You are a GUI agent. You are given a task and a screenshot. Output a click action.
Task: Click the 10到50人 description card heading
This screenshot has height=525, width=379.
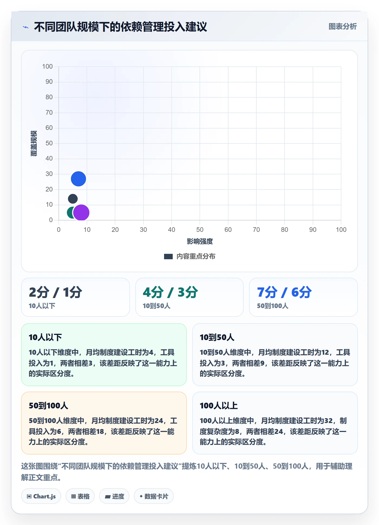[x=217, y=337]
